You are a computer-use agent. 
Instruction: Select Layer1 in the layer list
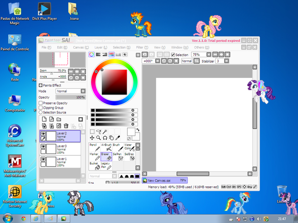60,162
